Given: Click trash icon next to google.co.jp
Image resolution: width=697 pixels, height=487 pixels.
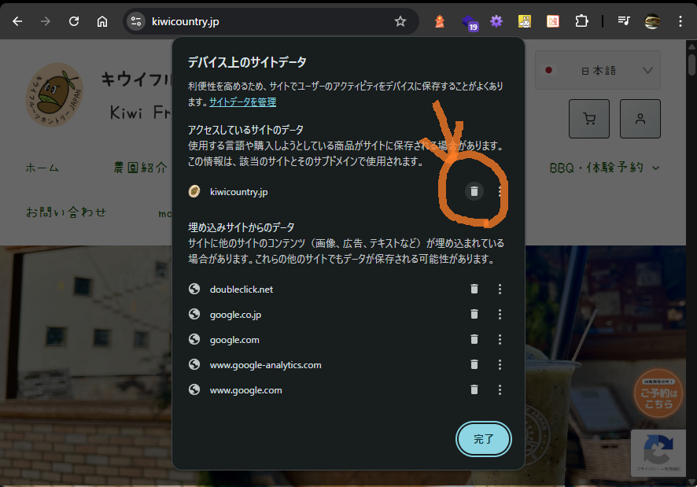Looking at the screenshot, I should tap(474, 314).
